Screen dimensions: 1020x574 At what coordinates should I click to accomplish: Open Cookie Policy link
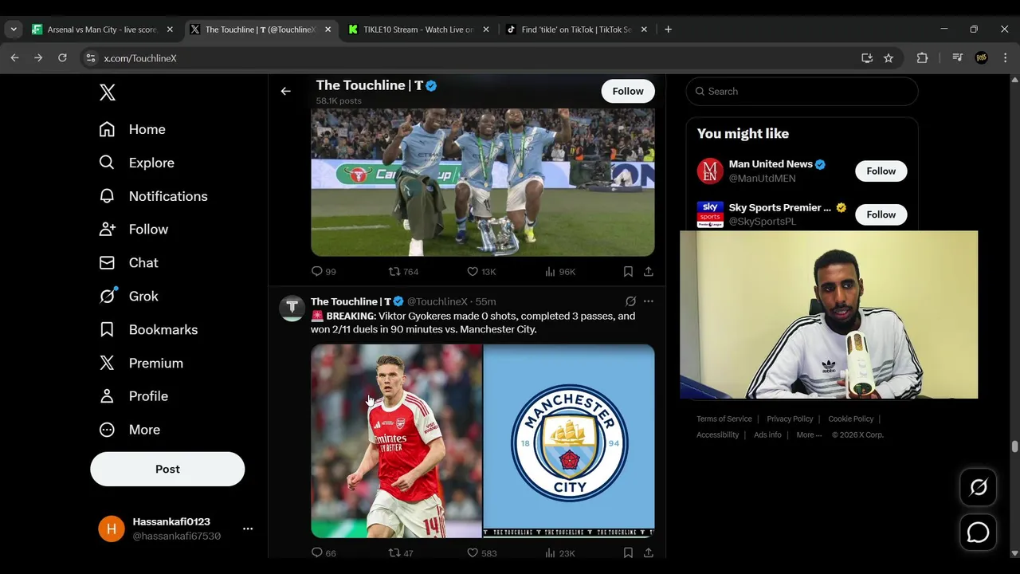(850, 419)
